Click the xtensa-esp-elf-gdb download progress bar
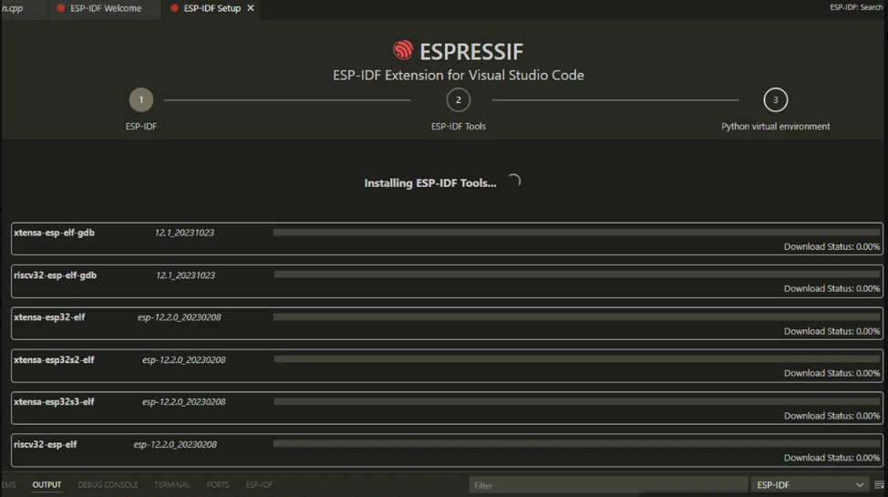Viewport: 888px width, 497px height. pos(576,233)
